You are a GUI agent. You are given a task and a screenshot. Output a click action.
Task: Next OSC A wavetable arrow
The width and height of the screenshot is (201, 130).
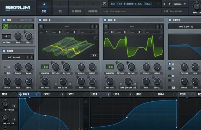(97, 27)
